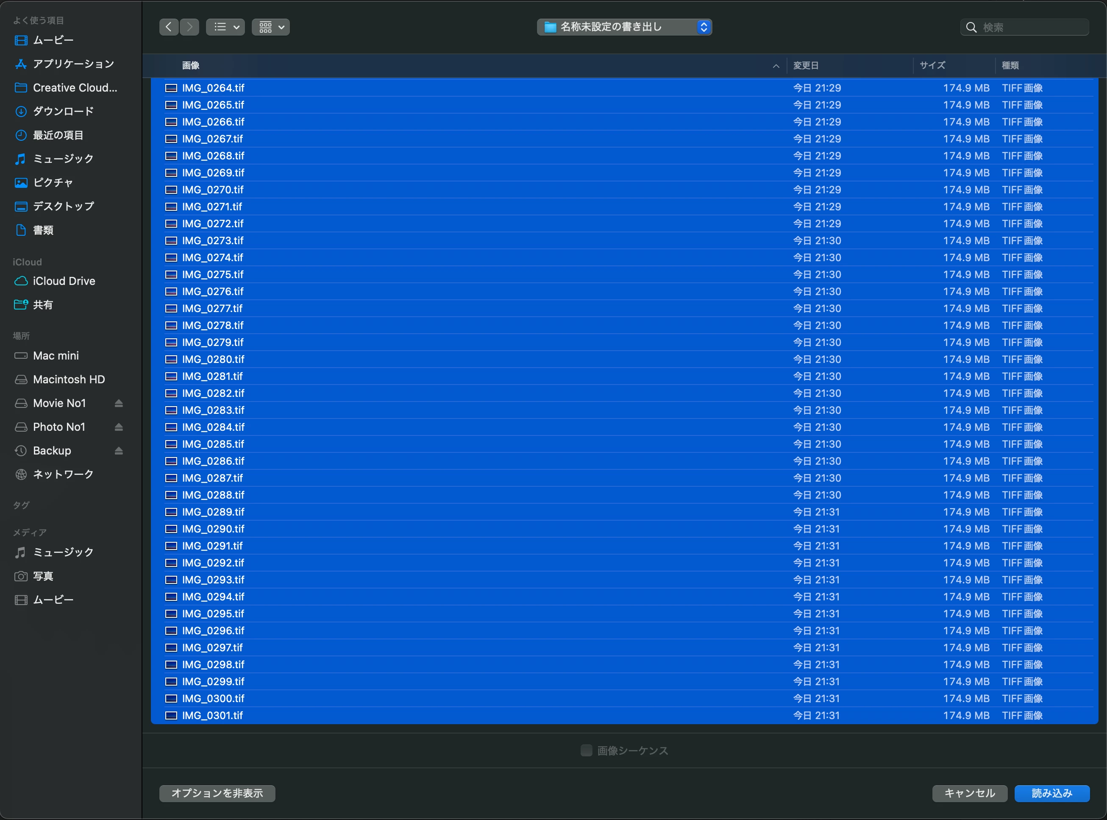Eject the Backup volume

point(119,451)
